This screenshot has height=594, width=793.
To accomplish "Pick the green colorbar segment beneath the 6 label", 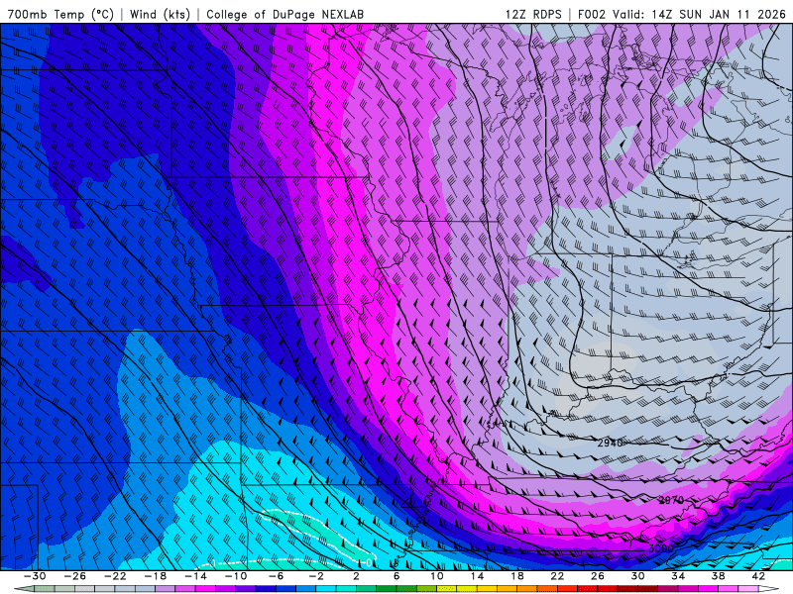I will 406,589.
